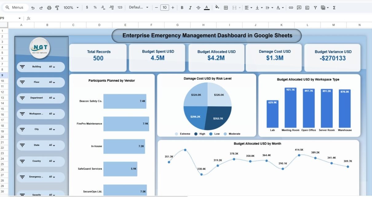372x197 pixels.
Task: Click the font size input field
Action: click(164, 8)
